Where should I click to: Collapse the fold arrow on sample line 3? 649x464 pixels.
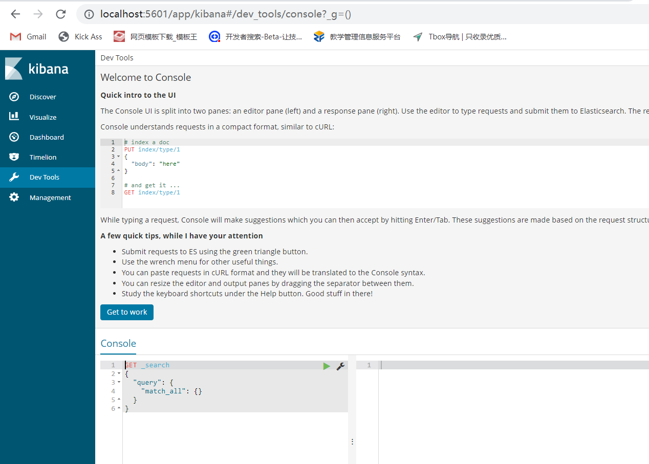point(119,157)
